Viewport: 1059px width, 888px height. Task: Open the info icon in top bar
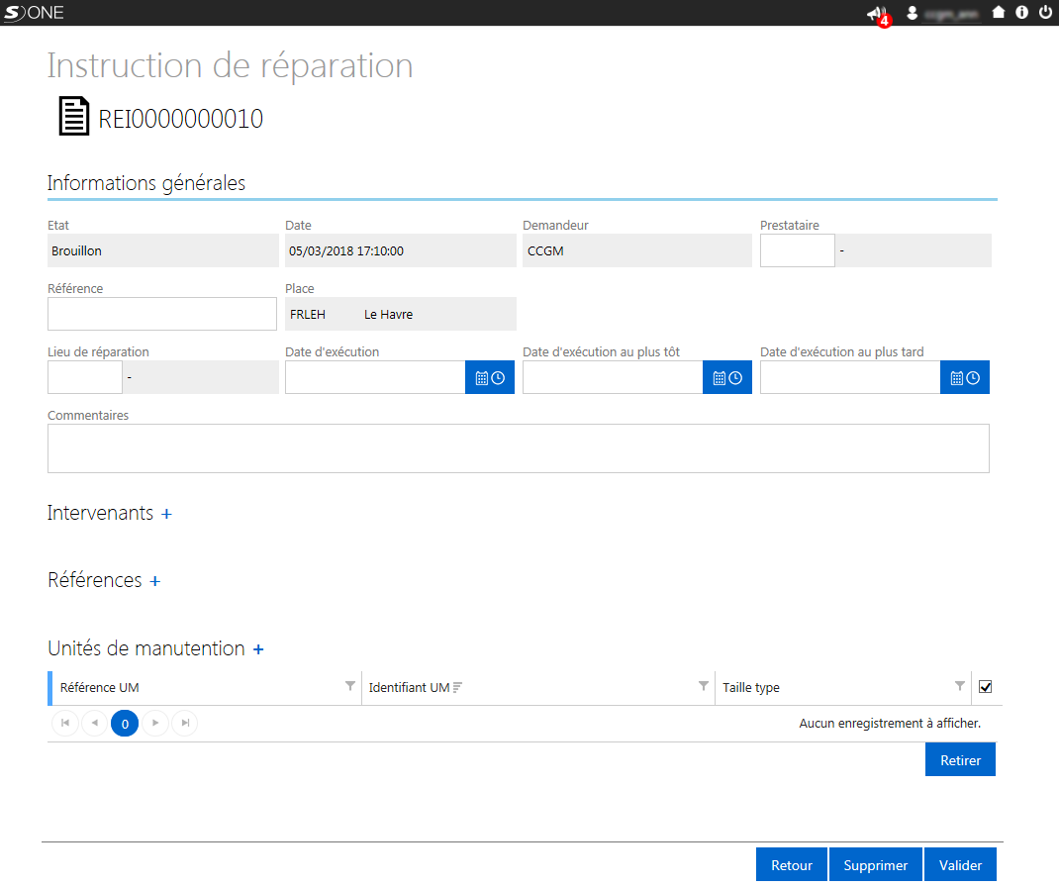pyautogui.click(x=1021, y=12)
